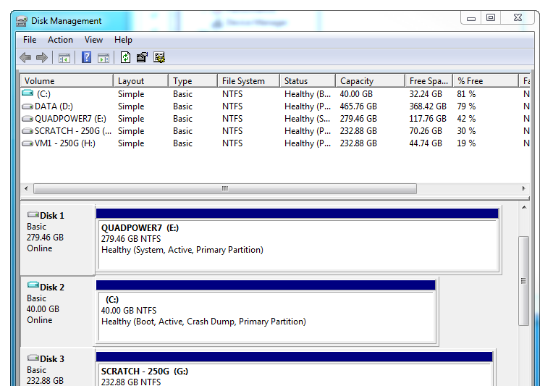
Task: Sort by the Capacity column header
Action: [370, 81]
